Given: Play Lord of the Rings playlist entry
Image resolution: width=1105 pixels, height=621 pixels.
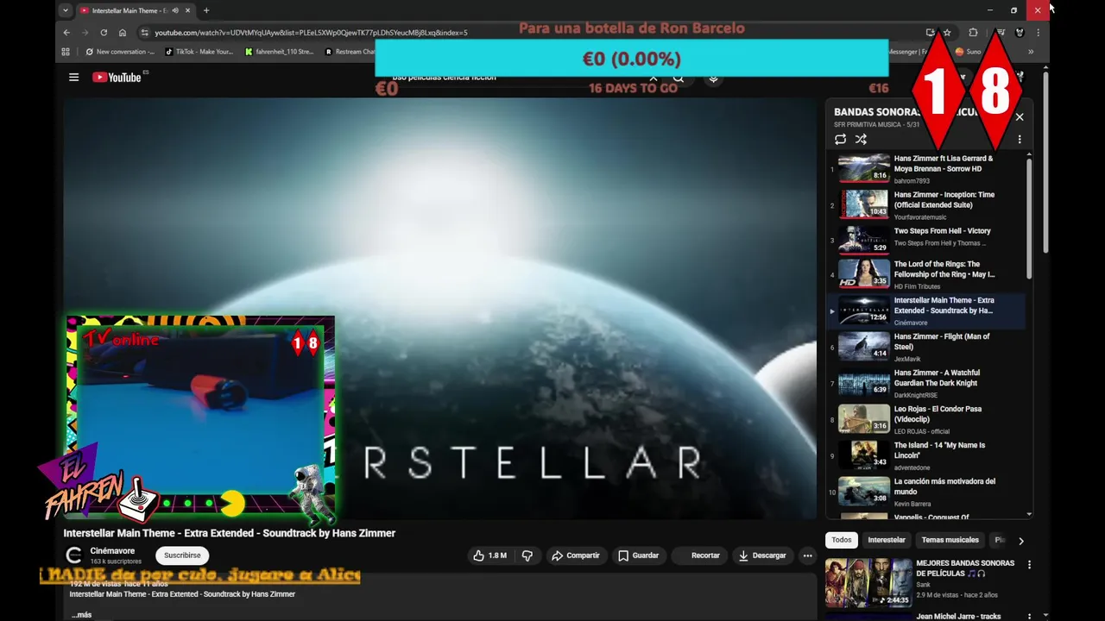Looking at the screenshot, I should click(x=925, y=274).
